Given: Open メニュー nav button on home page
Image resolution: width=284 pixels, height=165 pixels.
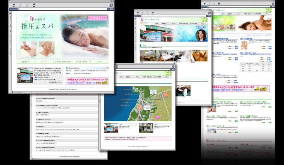Looking at the screenshot, I should (x=44, y=61).
